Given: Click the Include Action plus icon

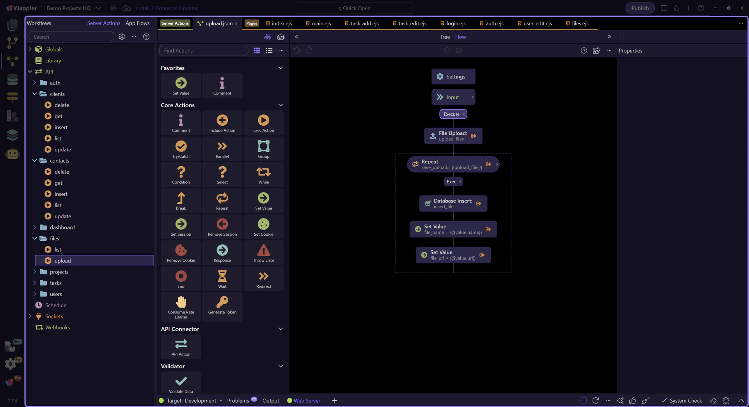Looking at the screenshot, I should pos(222,121).
